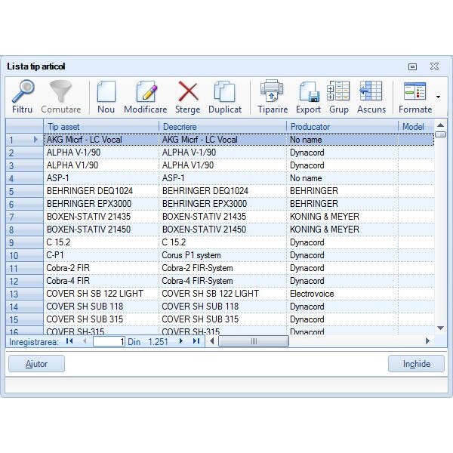The width and height of the screenshot is (453, 453).
Task: Click the Ajutor button
Action: [36, 364]
